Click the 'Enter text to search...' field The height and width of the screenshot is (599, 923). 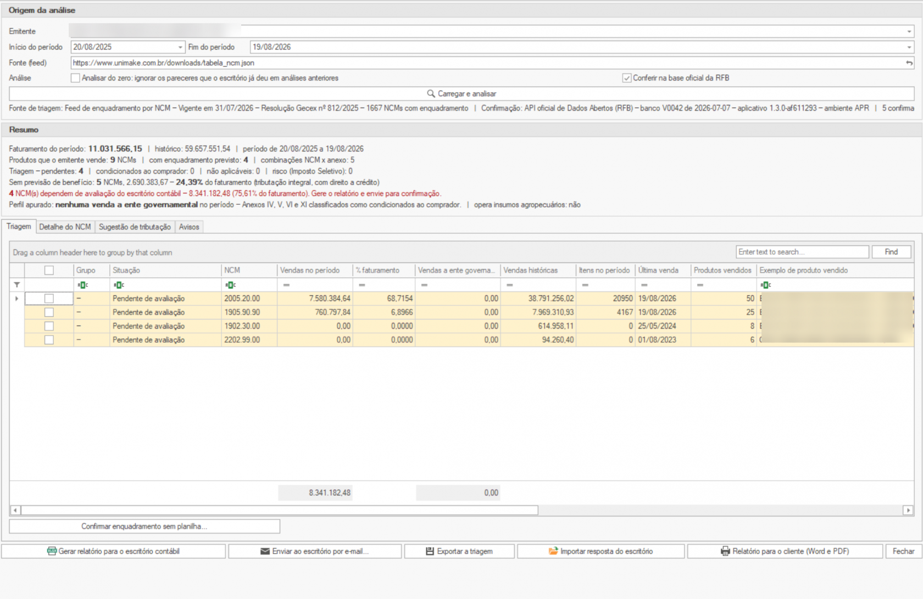coord(802,252)
